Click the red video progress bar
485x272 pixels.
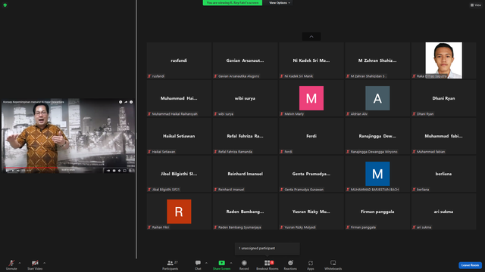(30, 168)
